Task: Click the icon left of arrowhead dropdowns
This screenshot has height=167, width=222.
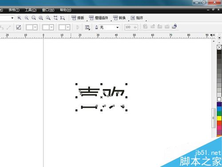Action: pyautogui.click(x=19, y=27)
